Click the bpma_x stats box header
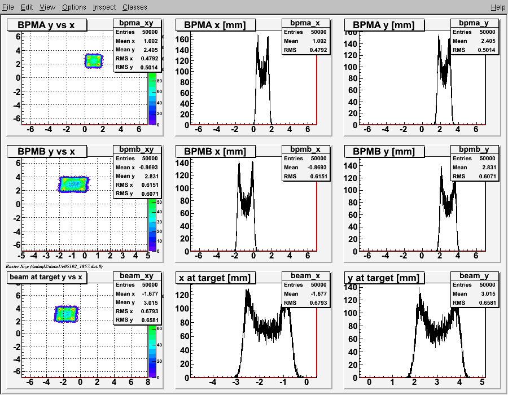 305,23
